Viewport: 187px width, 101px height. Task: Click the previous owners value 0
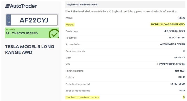pos(184,97)
